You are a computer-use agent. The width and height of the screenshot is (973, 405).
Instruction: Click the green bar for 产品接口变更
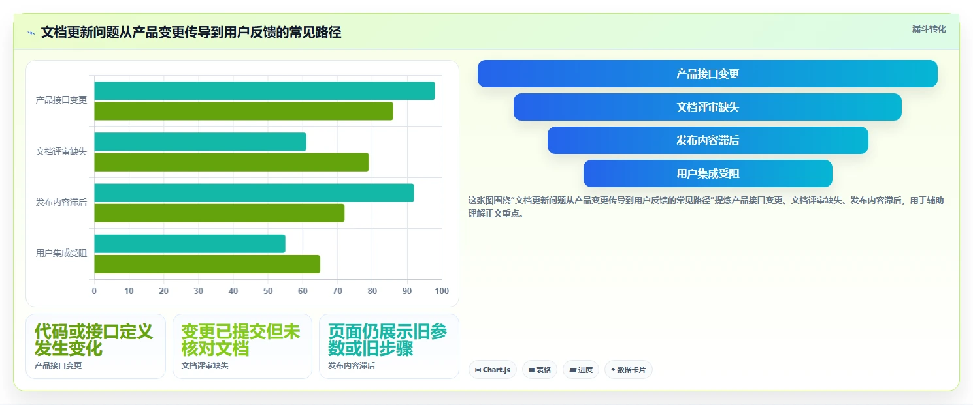coord(244,111)
